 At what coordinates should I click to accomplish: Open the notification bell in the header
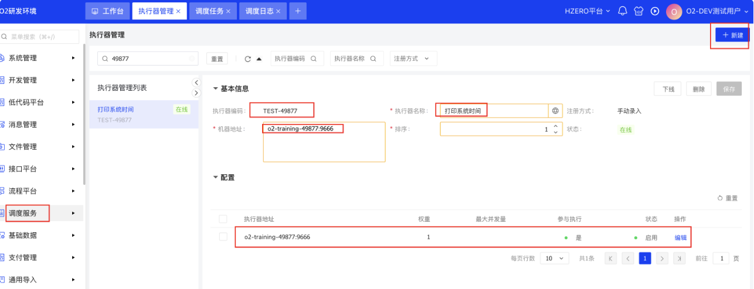click(623, 11)
